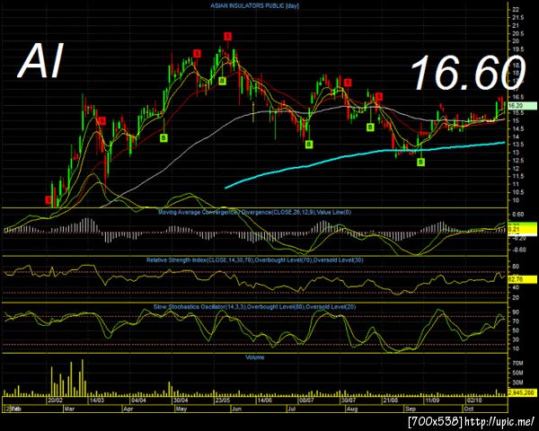Click the large AI ticker symbol label
The width and height of the screenshot is (539, 431).
coord(41,62)
